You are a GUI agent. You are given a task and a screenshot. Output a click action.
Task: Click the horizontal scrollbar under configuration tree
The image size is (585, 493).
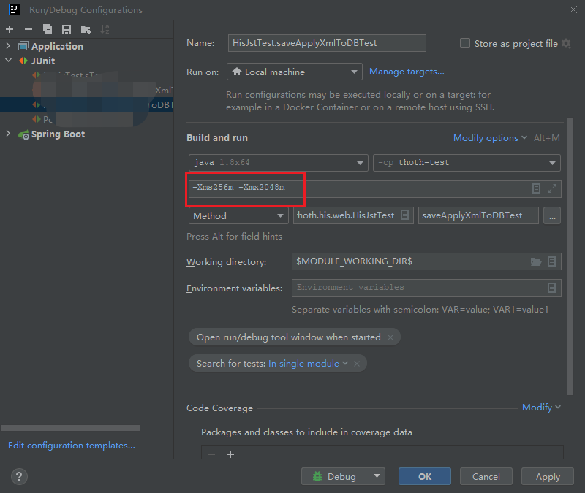coord(70,428)
